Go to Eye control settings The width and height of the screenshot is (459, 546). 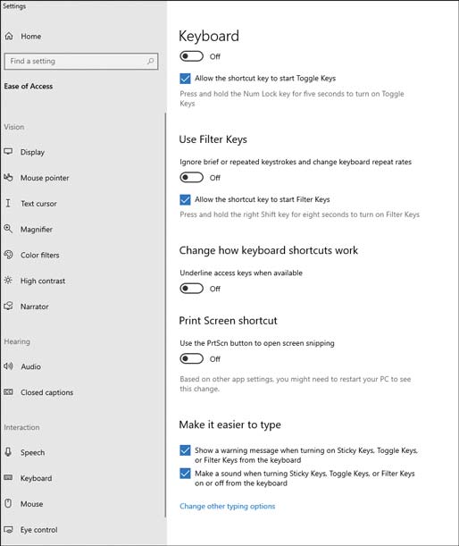30,529
